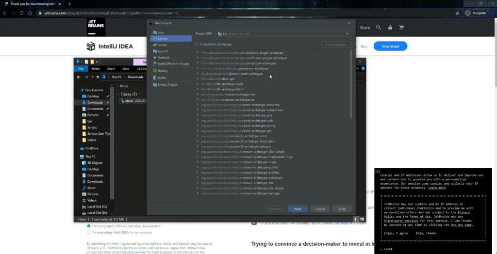The width and height of the screenshot is (497, 254).
Task: Expand camel-archetype-java entry
Action: coord(198,115)
